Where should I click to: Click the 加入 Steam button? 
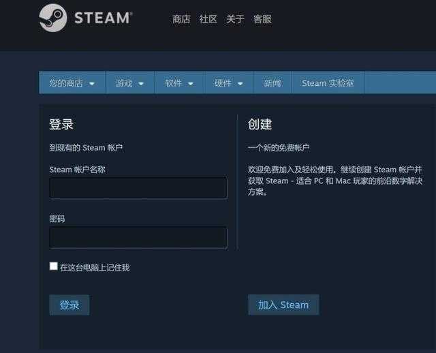(x=283, y=305)
